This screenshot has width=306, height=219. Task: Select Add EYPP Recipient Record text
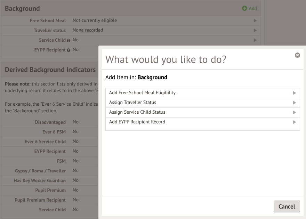[137, 122]
